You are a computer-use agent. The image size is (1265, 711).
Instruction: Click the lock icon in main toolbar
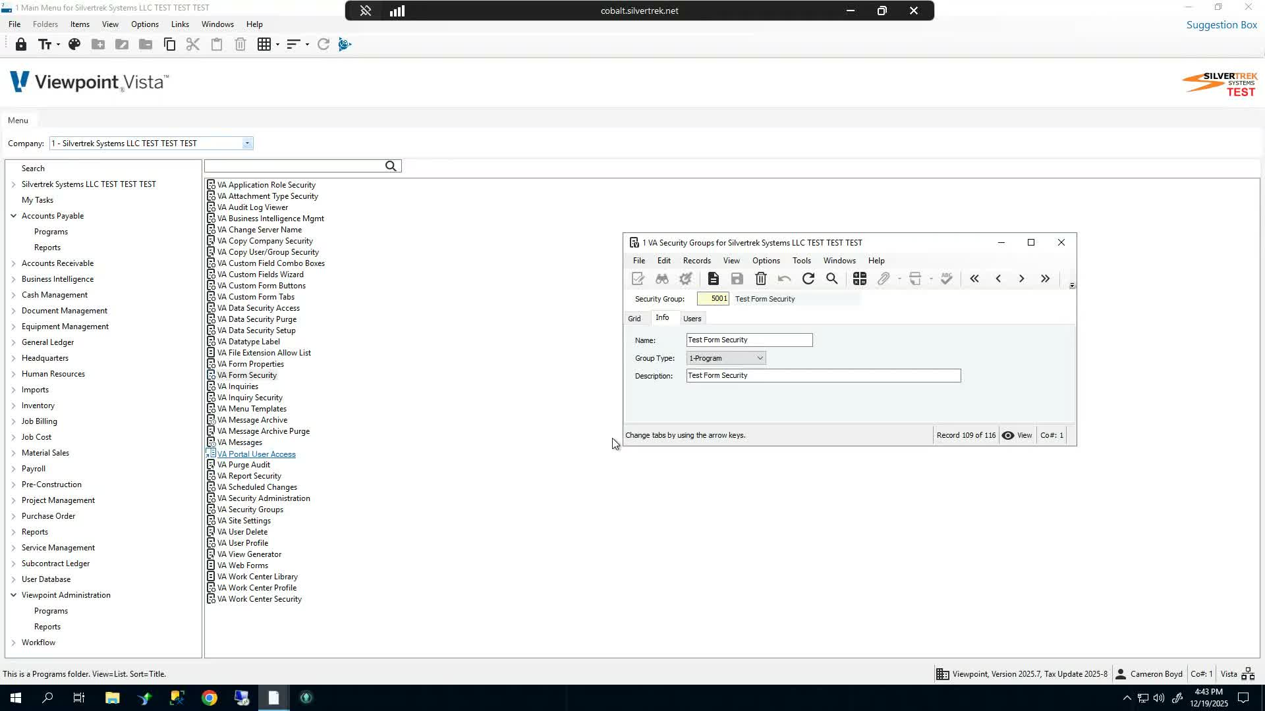(21, 45)
